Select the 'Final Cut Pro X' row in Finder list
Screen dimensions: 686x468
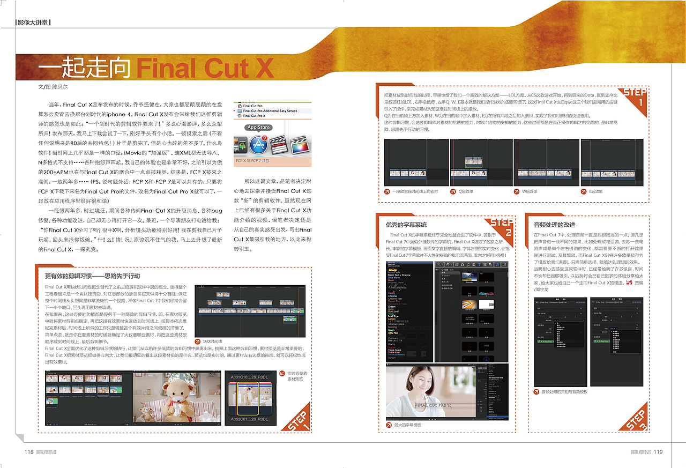click(272, 116)
